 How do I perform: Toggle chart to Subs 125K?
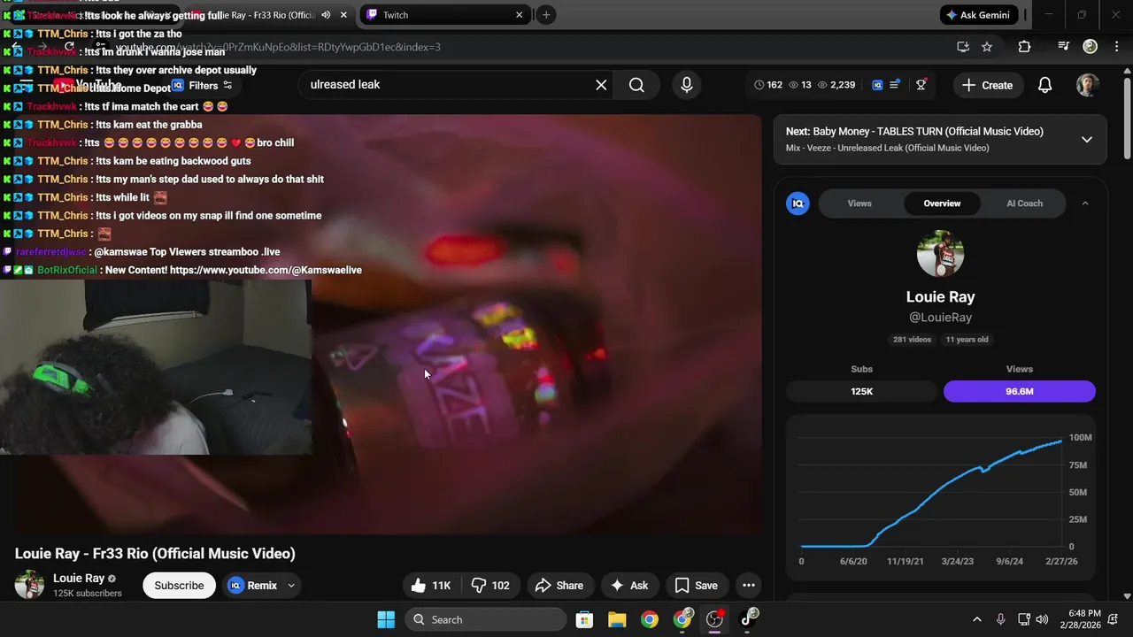click(x=861, y=391)
